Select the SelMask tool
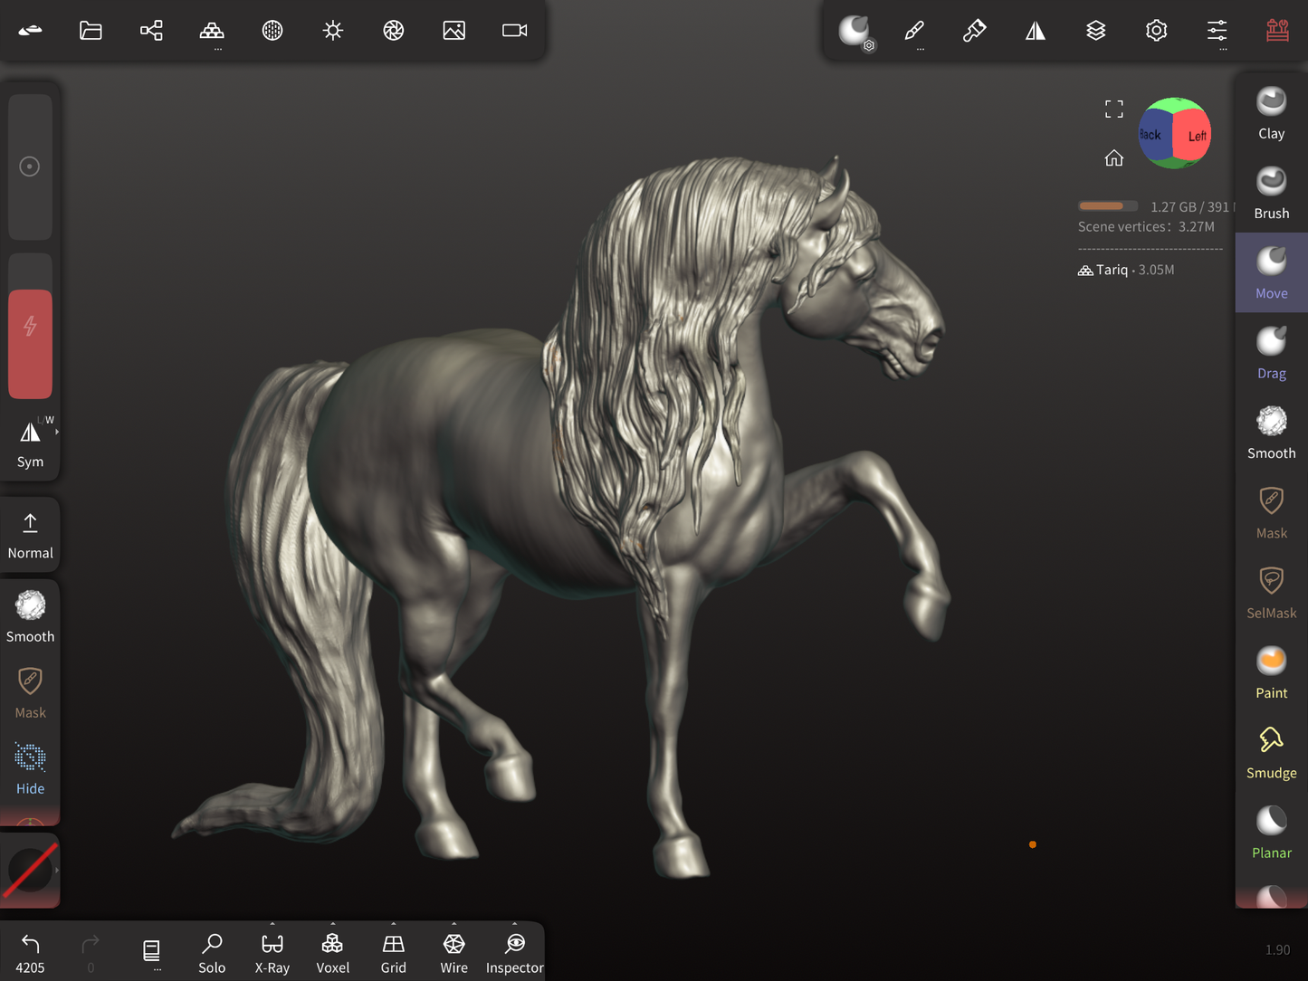The height and width of the screenshot is (981, 1308). [1271, 593]
